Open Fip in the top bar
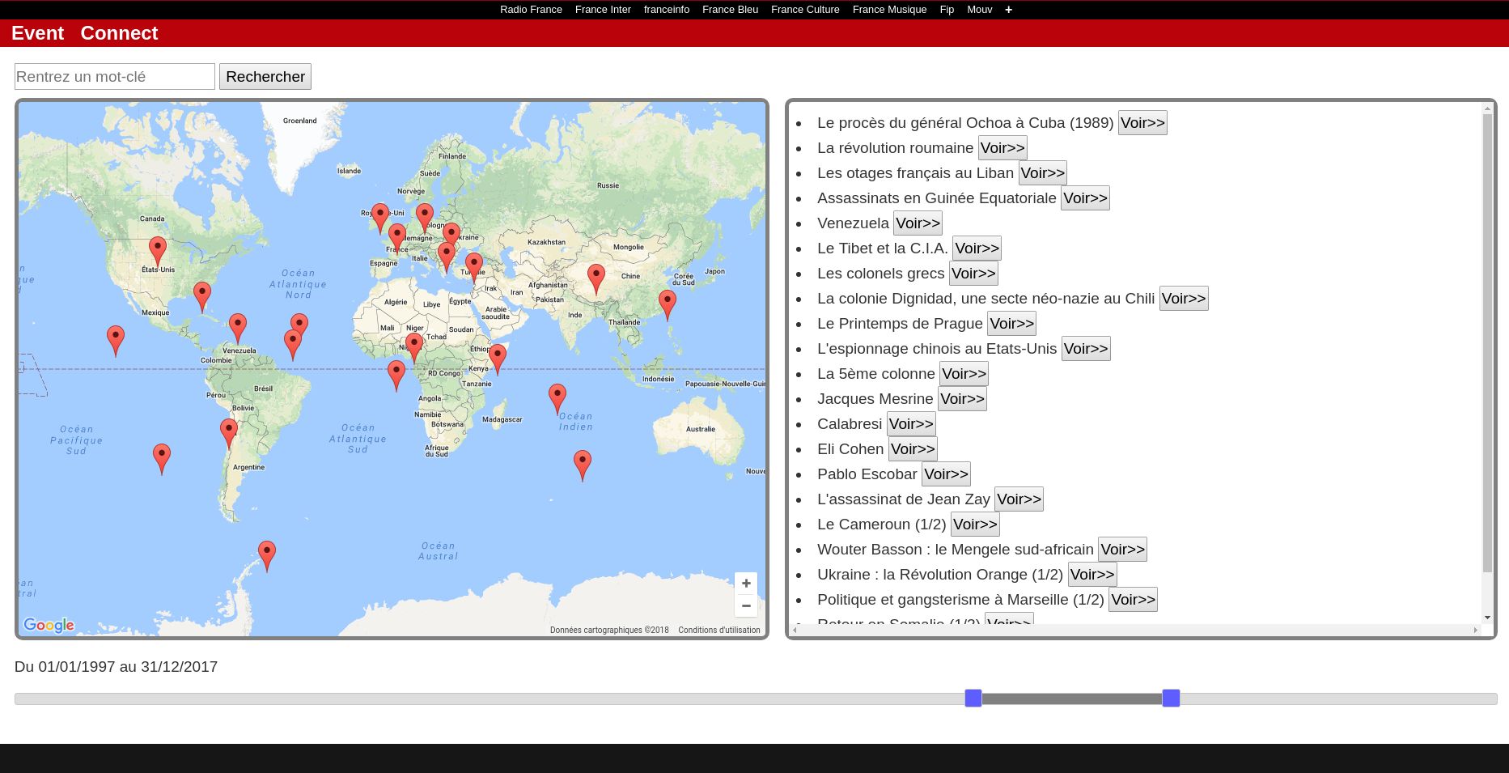Viewport: 1509px width, 773px height. 947,10
